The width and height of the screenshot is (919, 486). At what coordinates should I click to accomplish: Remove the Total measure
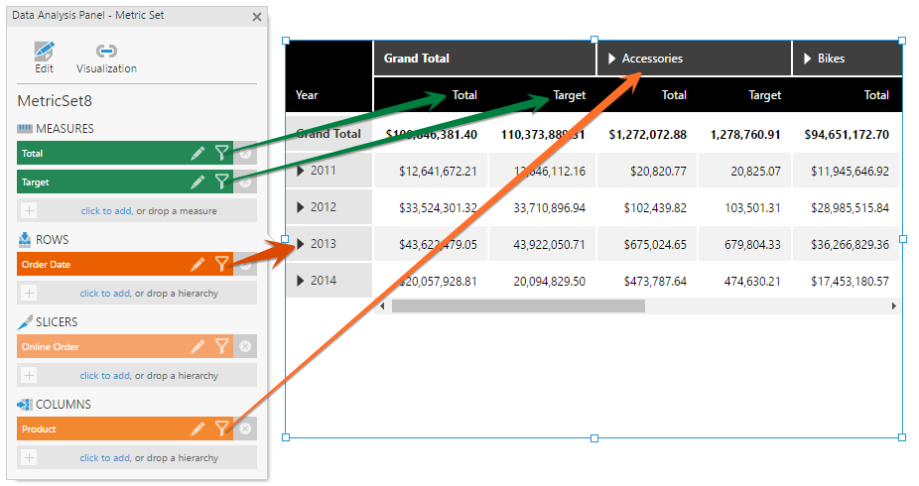pos(245,154)
